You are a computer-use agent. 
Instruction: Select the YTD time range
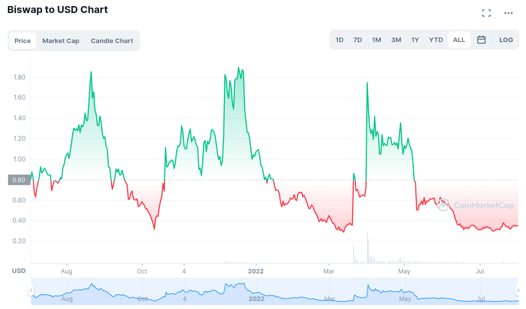436,40
